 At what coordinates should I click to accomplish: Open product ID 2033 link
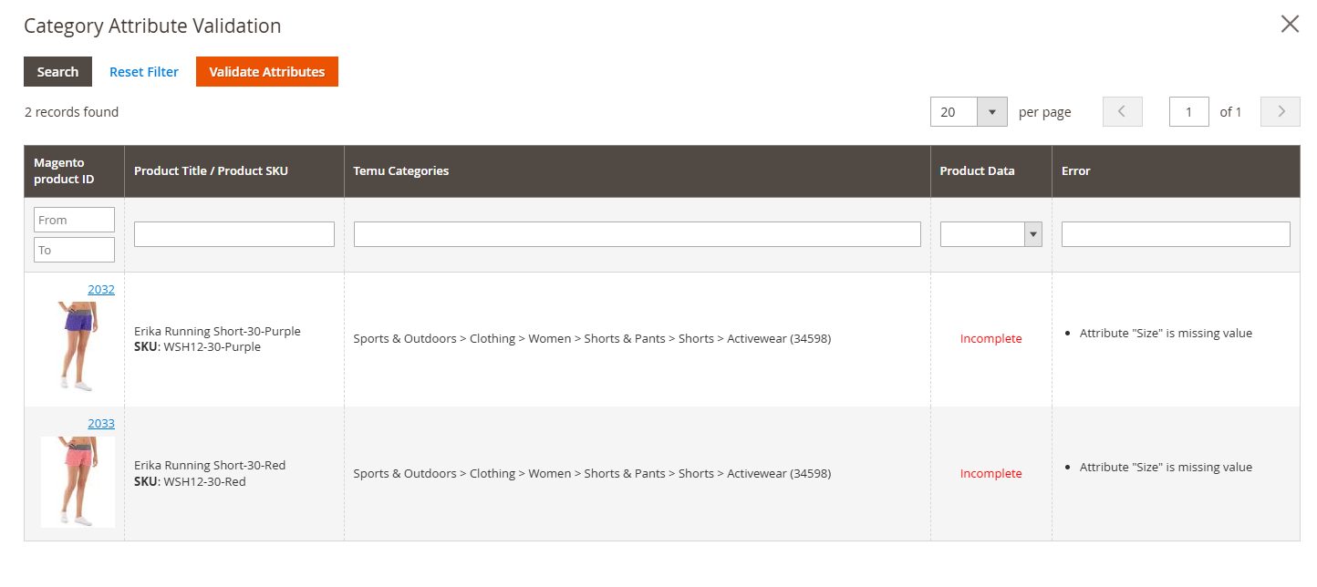pos(101,424)
